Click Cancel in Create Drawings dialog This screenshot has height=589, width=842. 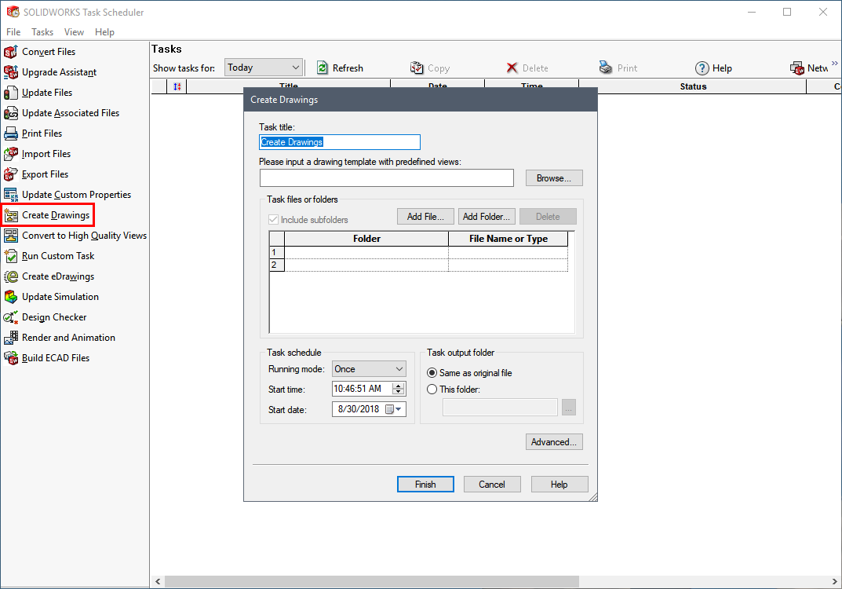click(492, 485)
